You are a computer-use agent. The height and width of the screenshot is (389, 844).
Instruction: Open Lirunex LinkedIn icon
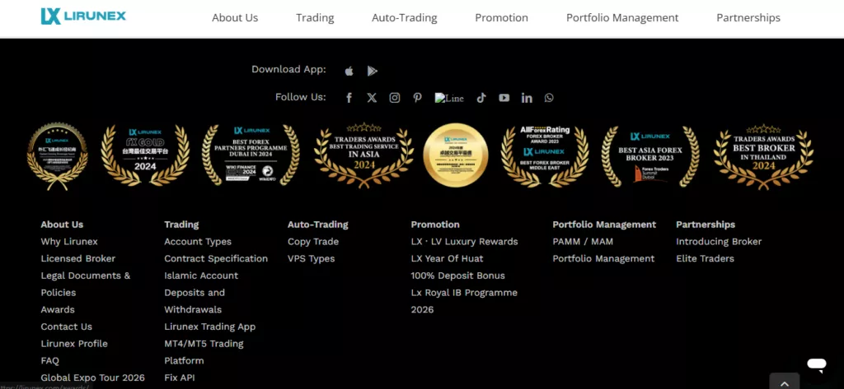coord(527,98)
